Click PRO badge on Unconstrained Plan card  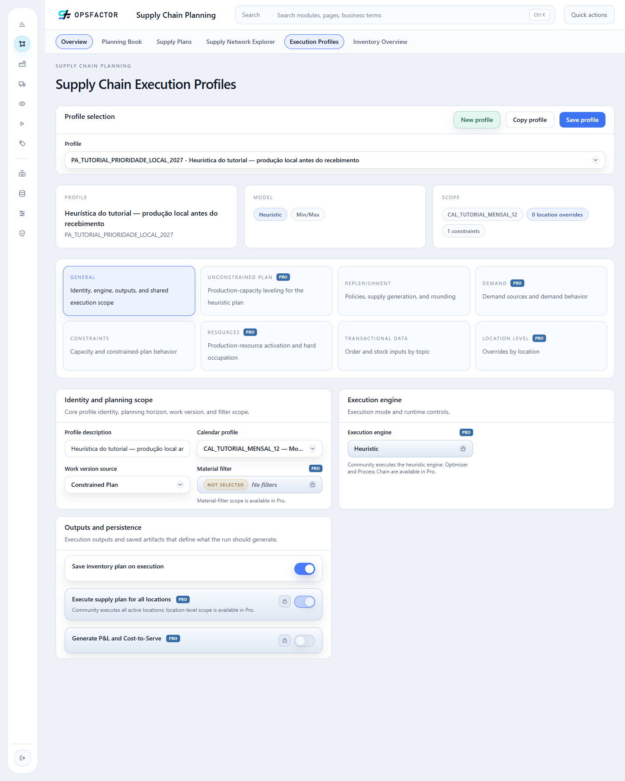(x=283, y=277)
